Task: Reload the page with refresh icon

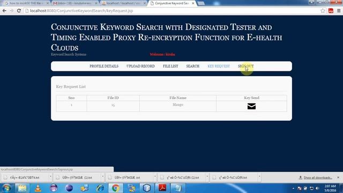Action: [x=19, y=11]
